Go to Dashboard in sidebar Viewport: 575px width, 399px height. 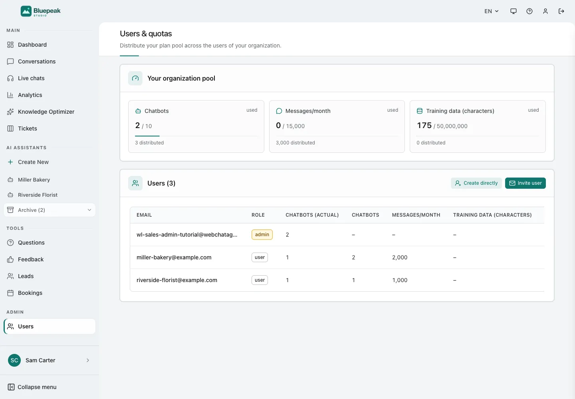(x=50, y=45)
